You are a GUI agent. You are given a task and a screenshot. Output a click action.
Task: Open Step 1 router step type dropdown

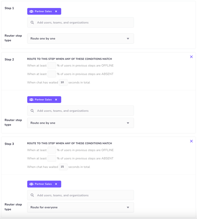[80, 39]
